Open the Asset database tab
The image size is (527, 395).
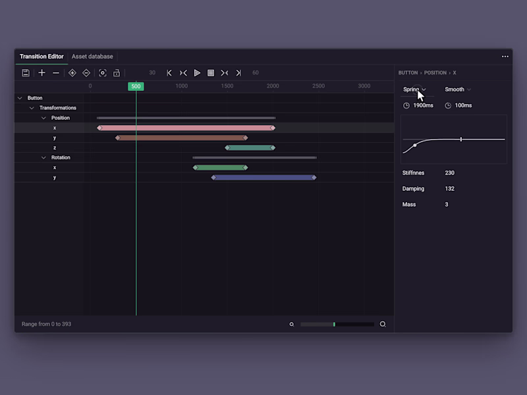tap(92, 57)
